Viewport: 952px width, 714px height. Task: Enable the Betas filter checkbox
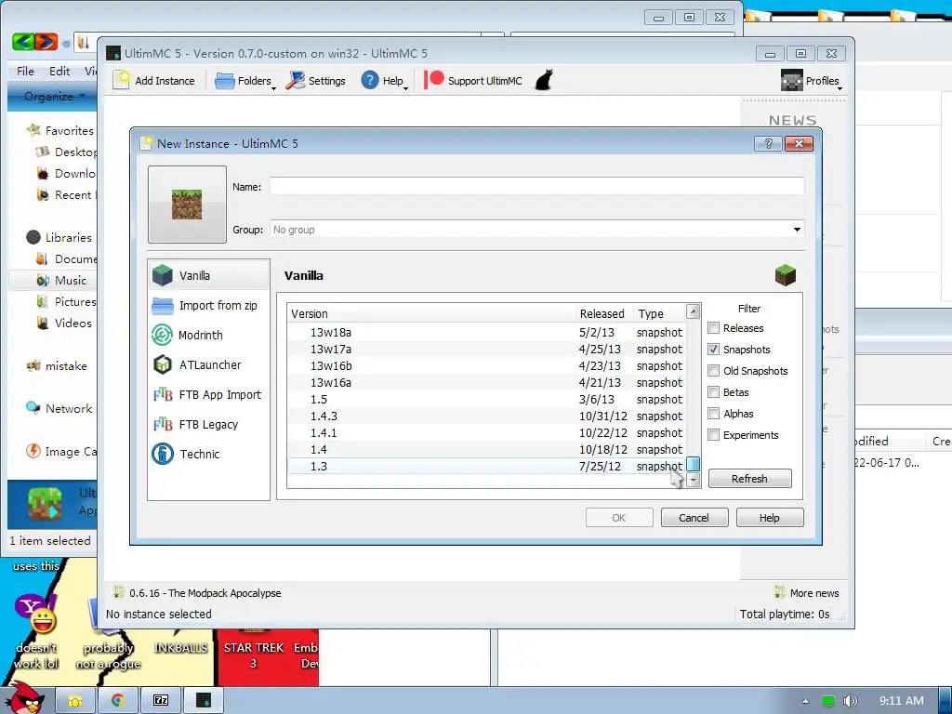tap(713, 392)
